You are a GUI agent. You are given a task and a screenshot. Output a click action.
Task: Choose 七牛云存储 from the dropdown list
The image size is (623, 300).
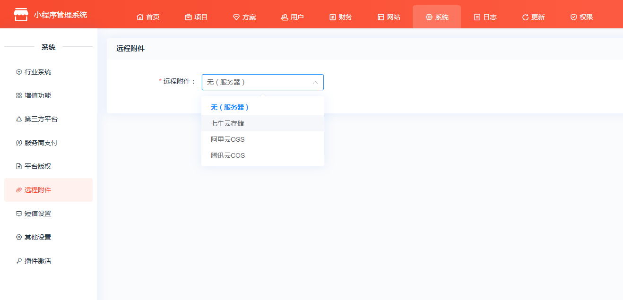point(263,123)
